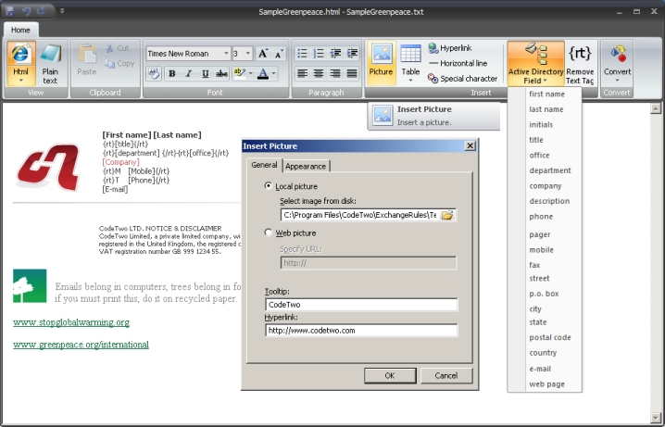Viewport: 665px width, 427px height.
Task: Click the browse folder icon for image
Action: [447, 215]
